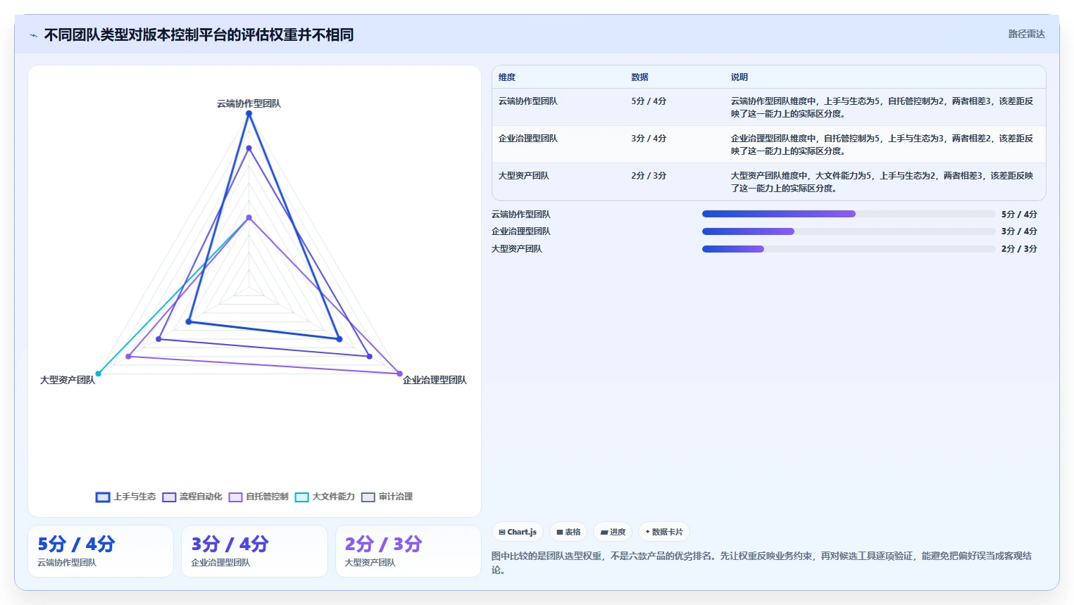Click the 云端协作型团队 progress row label
The width and height of the screenshot is (1074, 605).
coord(521,215)
